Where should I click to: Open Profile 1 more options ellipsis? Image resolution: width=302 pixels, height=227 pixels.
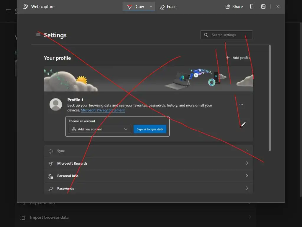click(x=241, y=104)
